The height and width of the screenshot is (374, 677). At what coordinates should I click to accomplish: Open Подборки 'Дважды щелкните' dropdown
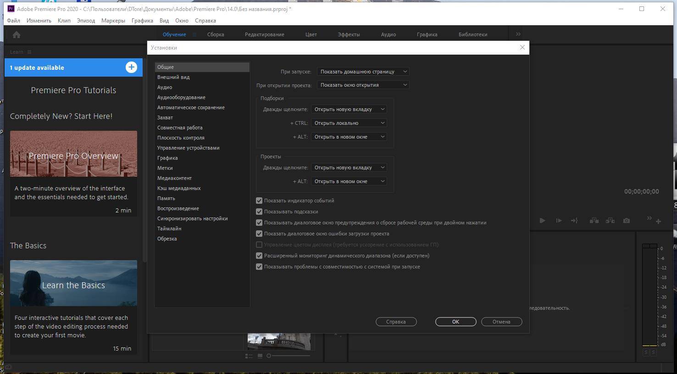(349, 109)
